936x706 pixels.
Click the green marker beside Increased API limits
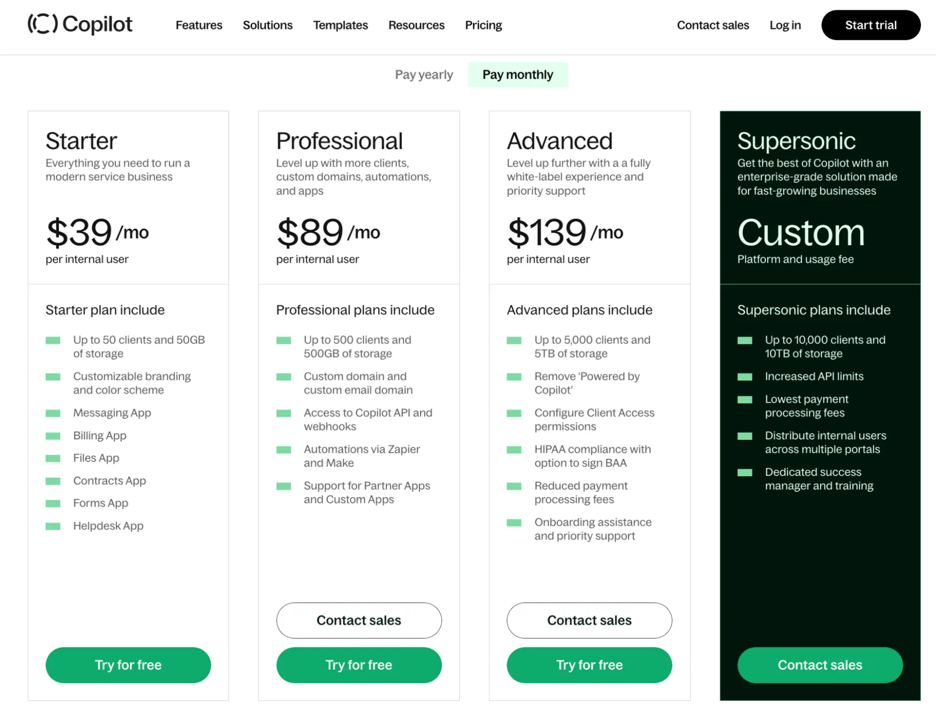coord(744,377)
